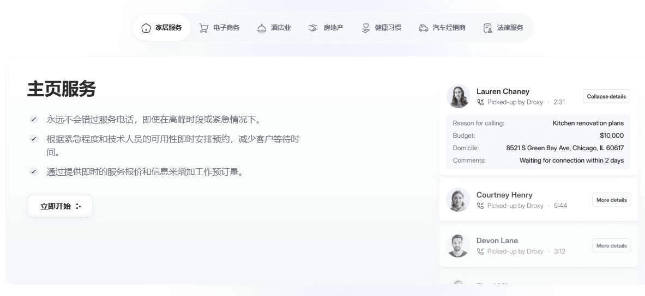
Task: Click the checkmark icon beside 根据紧急程度
Action: click(x=34, y=139)
